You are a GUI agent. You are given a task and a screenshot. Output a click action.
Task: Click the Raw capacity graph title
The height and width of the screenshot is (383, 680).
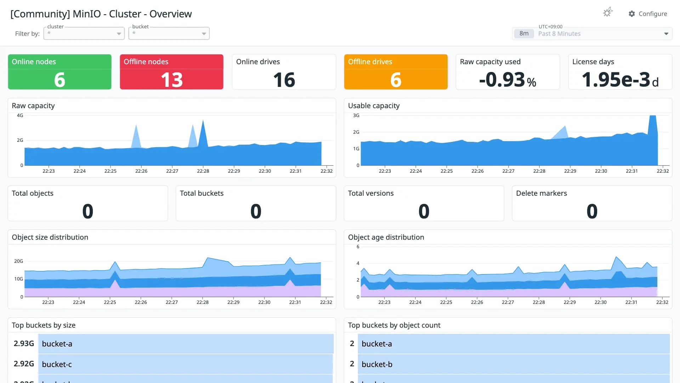tap(33, 106)
